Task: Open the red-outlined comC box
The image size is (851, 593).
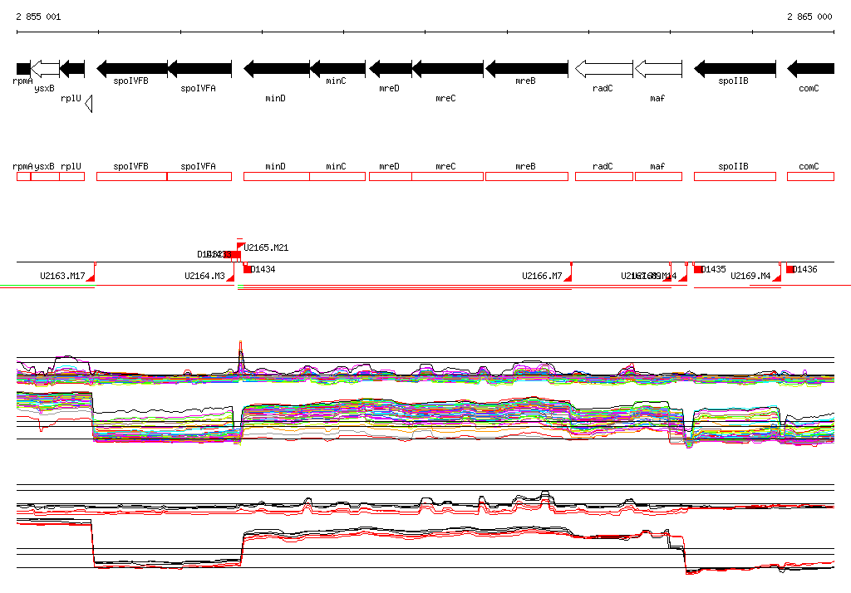Action: [x=810, y=176]
